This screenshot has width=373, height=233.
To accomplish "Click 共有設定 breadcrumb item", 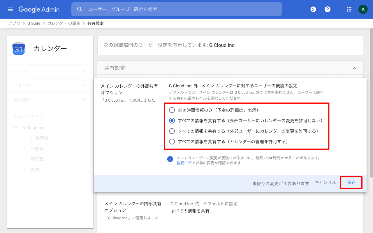I will [96, 23].
